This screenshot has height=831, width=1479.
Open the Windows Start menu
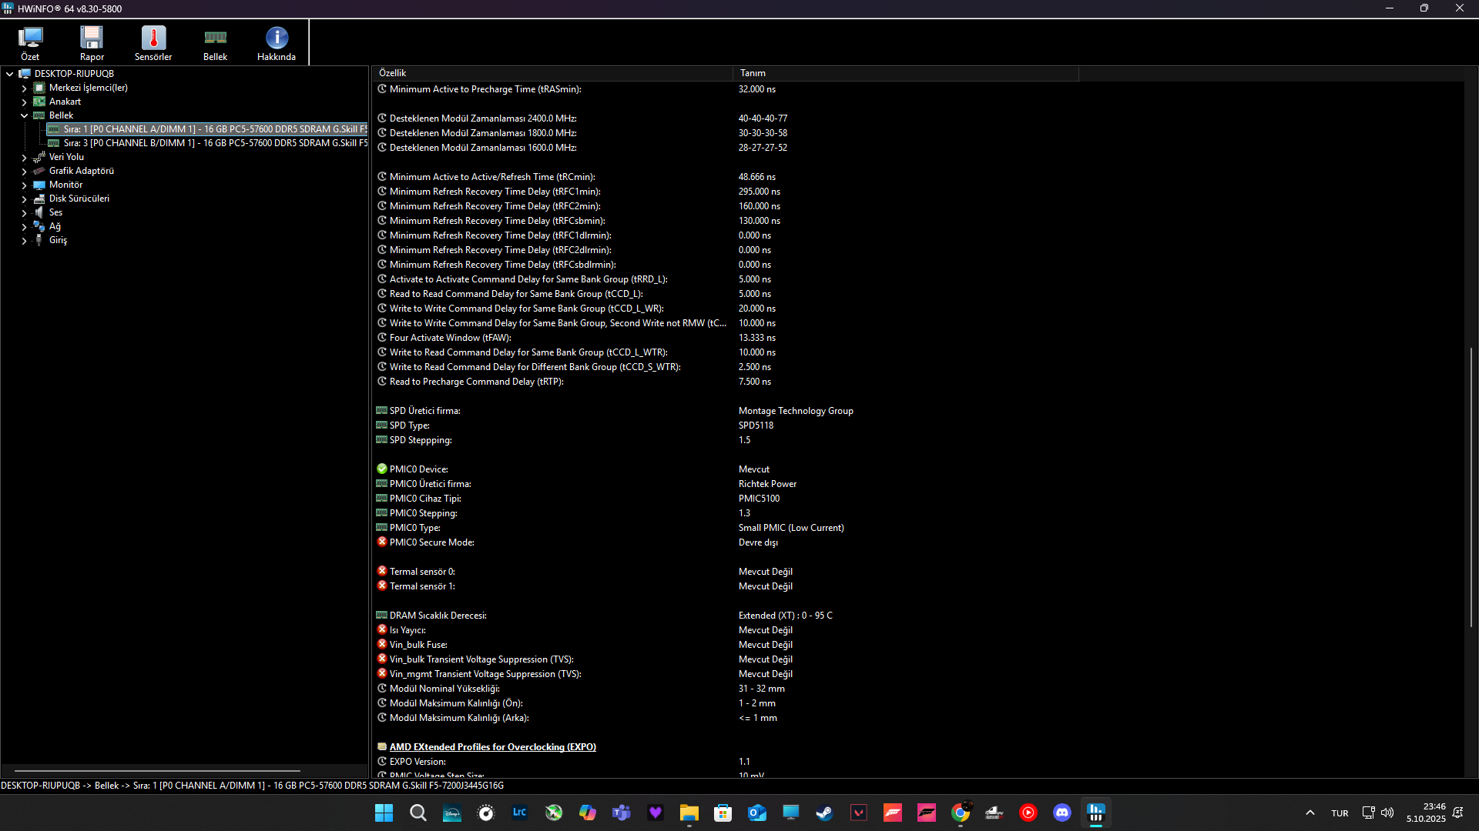pyautogui.click(x=384, y=813)
